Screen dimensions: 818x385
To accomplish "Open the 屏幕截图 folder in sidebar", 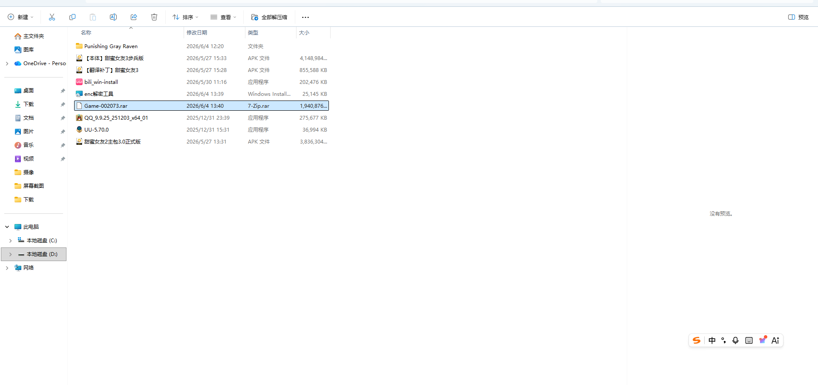I will 34,186.
